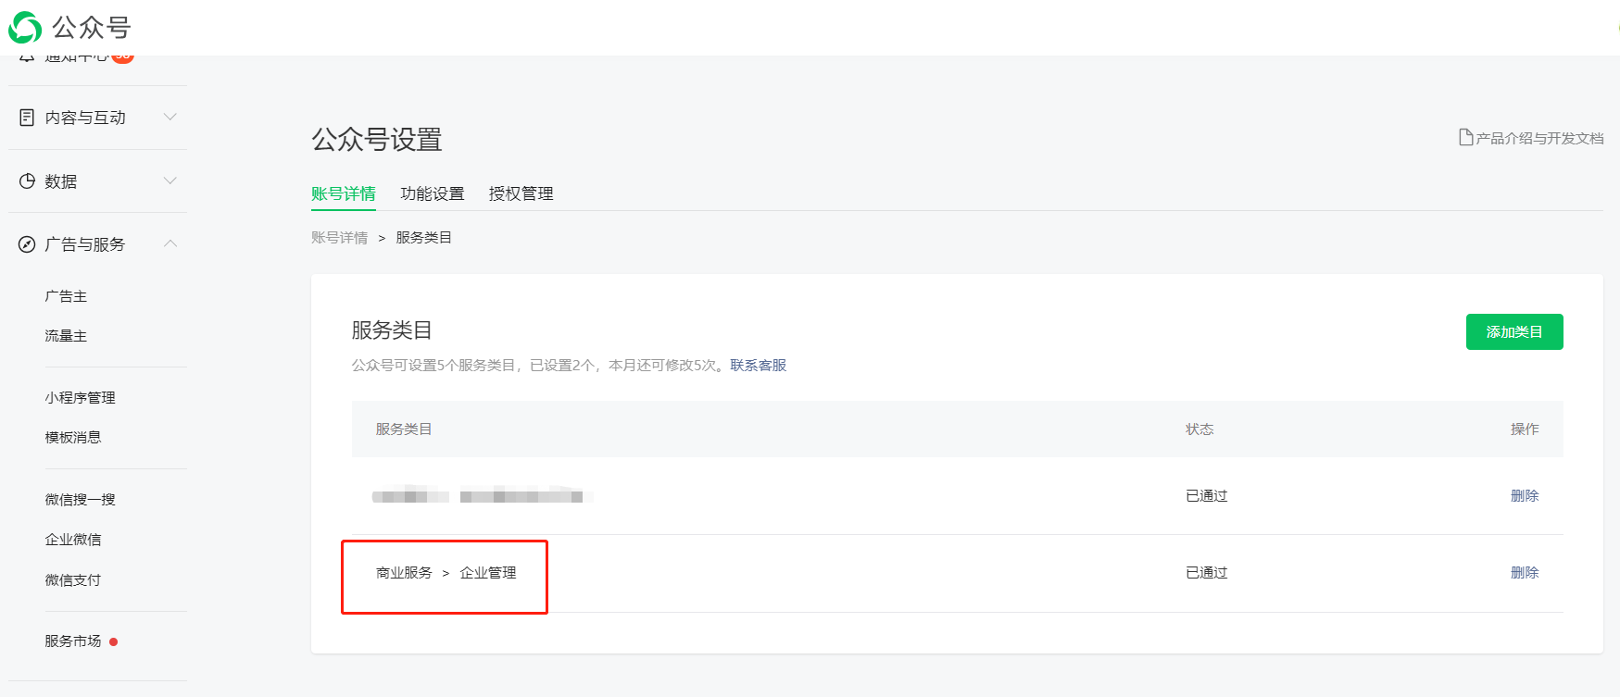Select 微信搜一搜 in the sidebar

coord(81,500)
